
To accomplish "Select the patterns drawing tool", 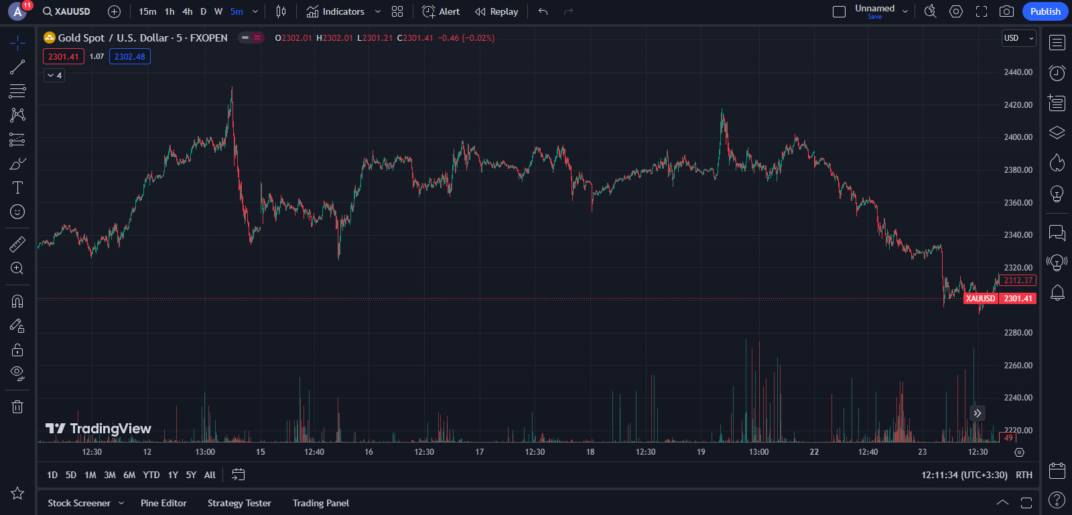I will (17, 115).
